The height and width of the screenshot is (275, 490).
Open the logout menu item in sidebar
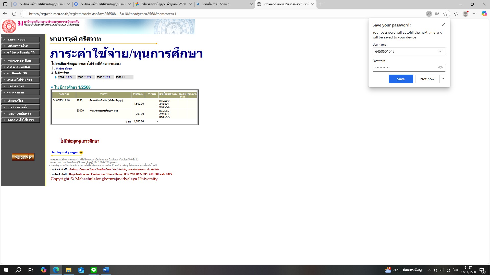pos(20,40)
